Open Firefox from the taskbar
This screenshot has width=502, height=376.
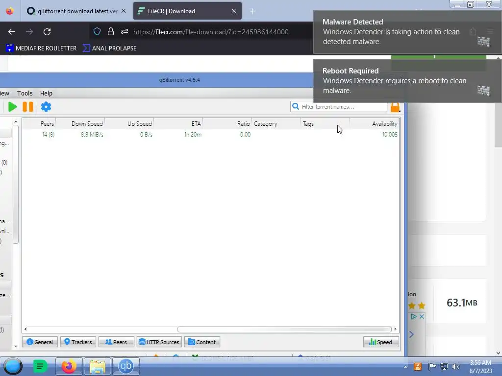click(x=69, y=366)
